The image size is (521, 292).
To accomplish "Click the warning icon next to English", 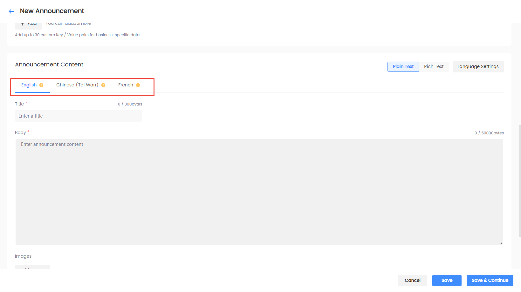I will (x=41, y=85).
